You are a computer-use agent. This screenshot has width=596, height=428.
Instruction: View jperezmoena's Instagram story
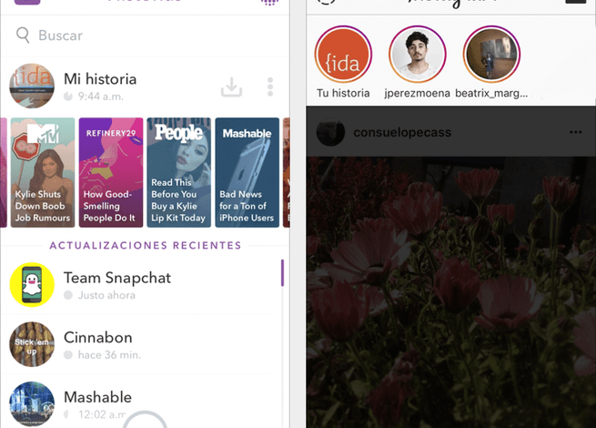coord(417,56)
